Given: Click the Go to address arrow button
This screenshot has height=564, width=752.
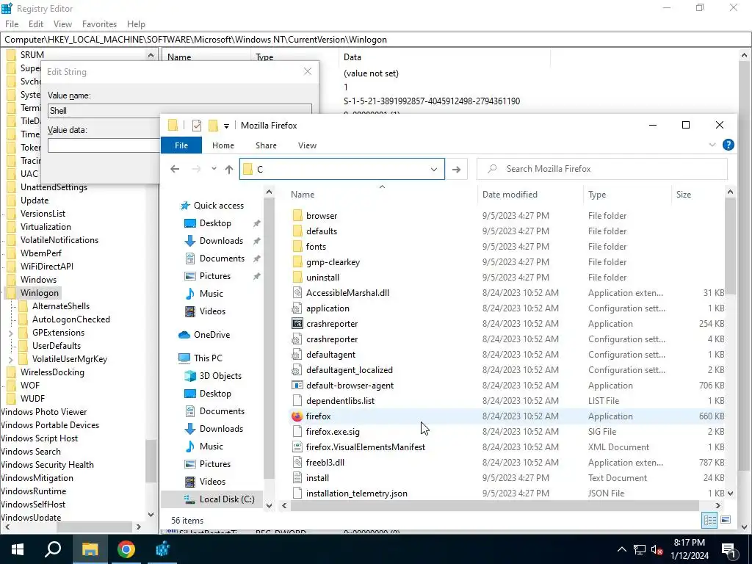Looking at the screenshot, I should coord(456,170).
